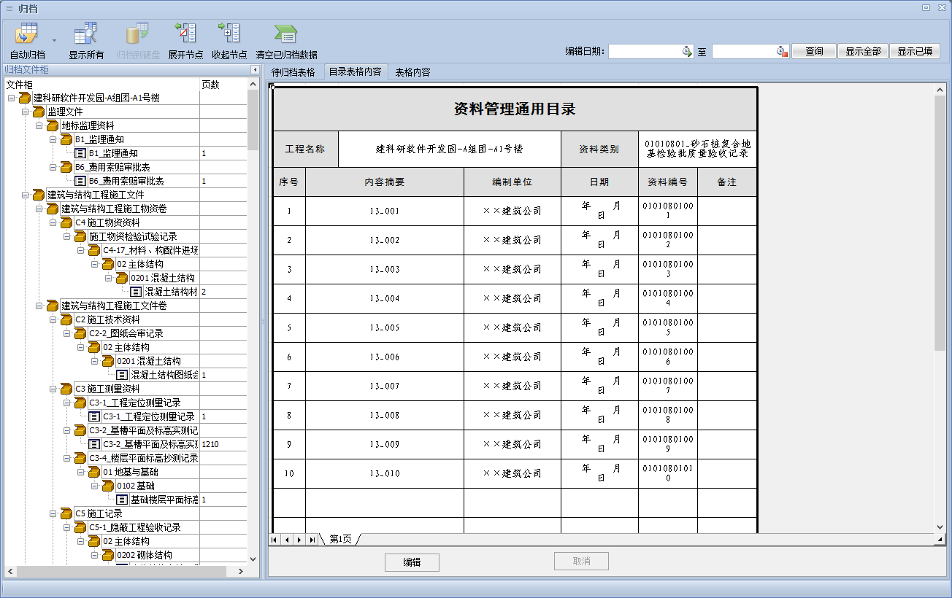Switch to the 表格内容 tab
The width and height of the screenshot is (952, 598).
(413, 72)
